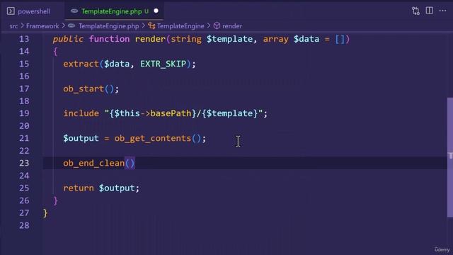Screen dimensions: 453x255
Task: Click the powershell terminal icon in tab
Action: [x=11, y=11]
